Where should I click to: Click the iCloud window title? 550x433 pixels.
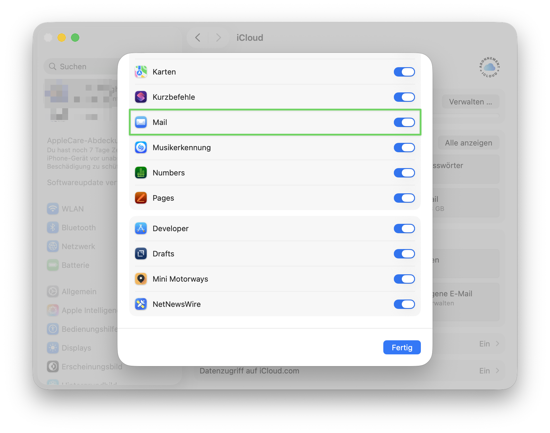point(250,38)
